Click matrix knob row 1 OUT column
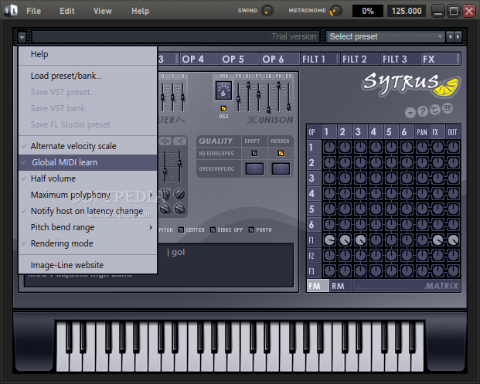 [x=453, y=147]
